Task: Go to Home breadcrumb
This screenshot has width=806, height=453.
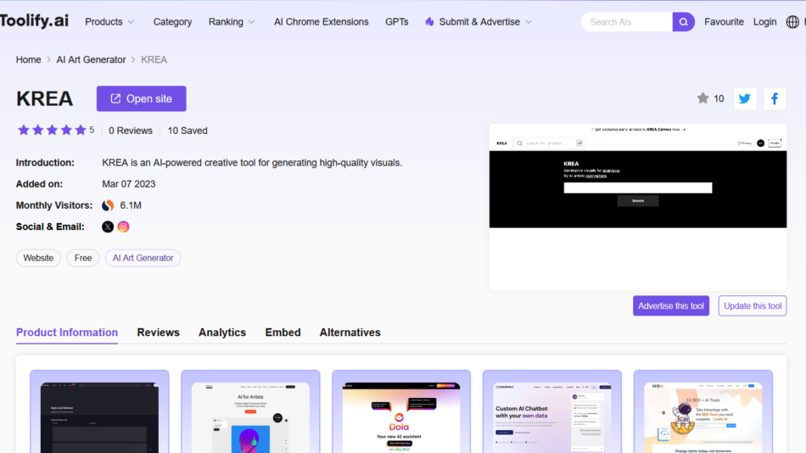Action: 28,59
